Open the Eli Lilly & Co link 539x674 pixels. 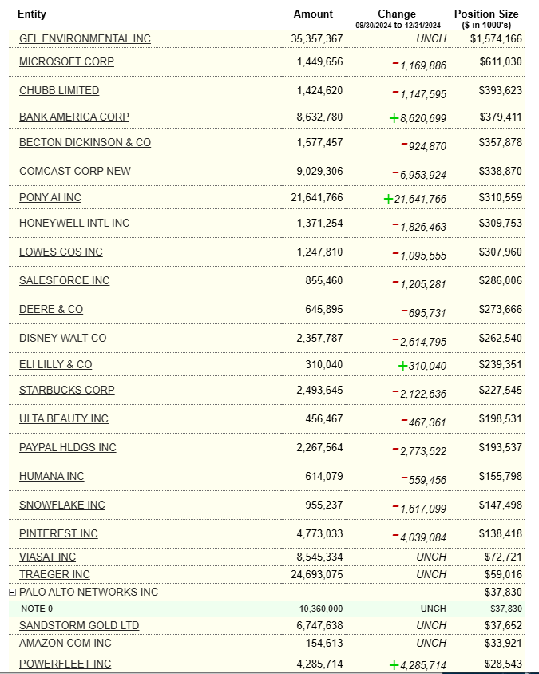click(55, 364)
